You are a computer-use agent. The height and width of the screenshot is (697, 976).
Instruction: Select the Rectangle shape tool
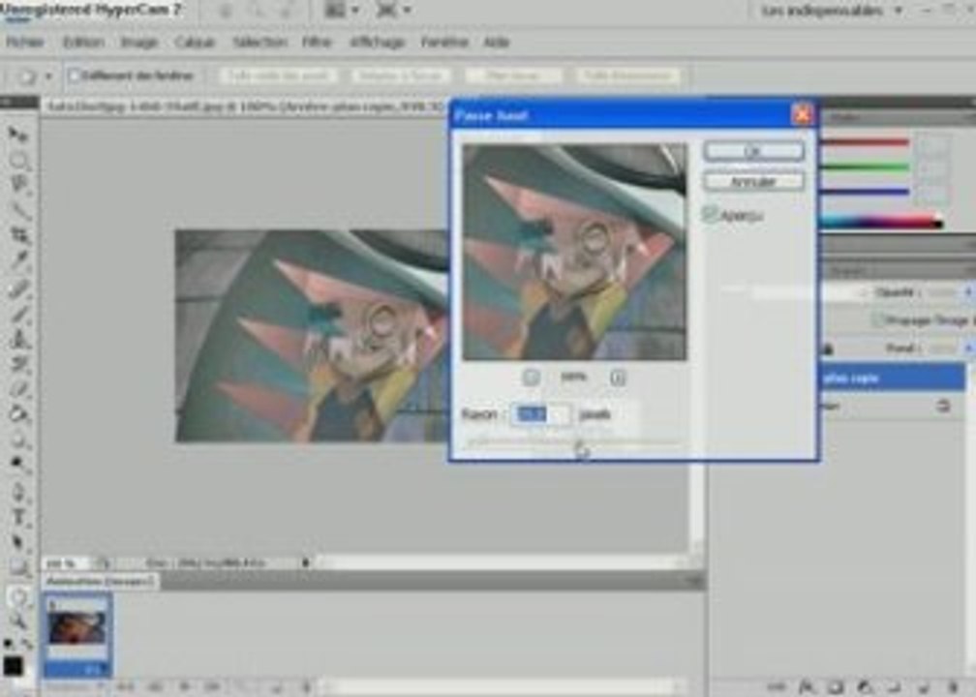coord(18,567)
